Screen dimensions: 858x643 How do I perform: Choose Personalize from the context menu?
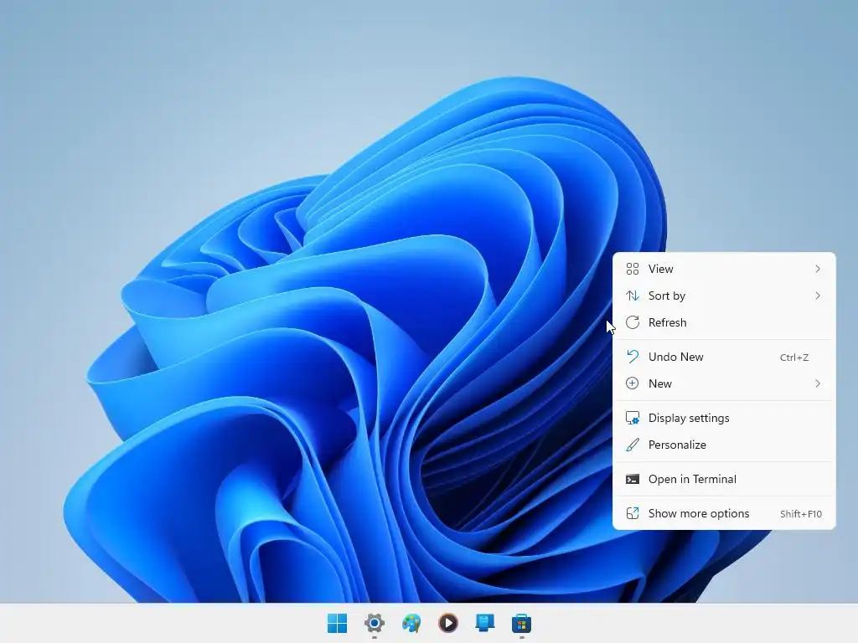point(724,445)
